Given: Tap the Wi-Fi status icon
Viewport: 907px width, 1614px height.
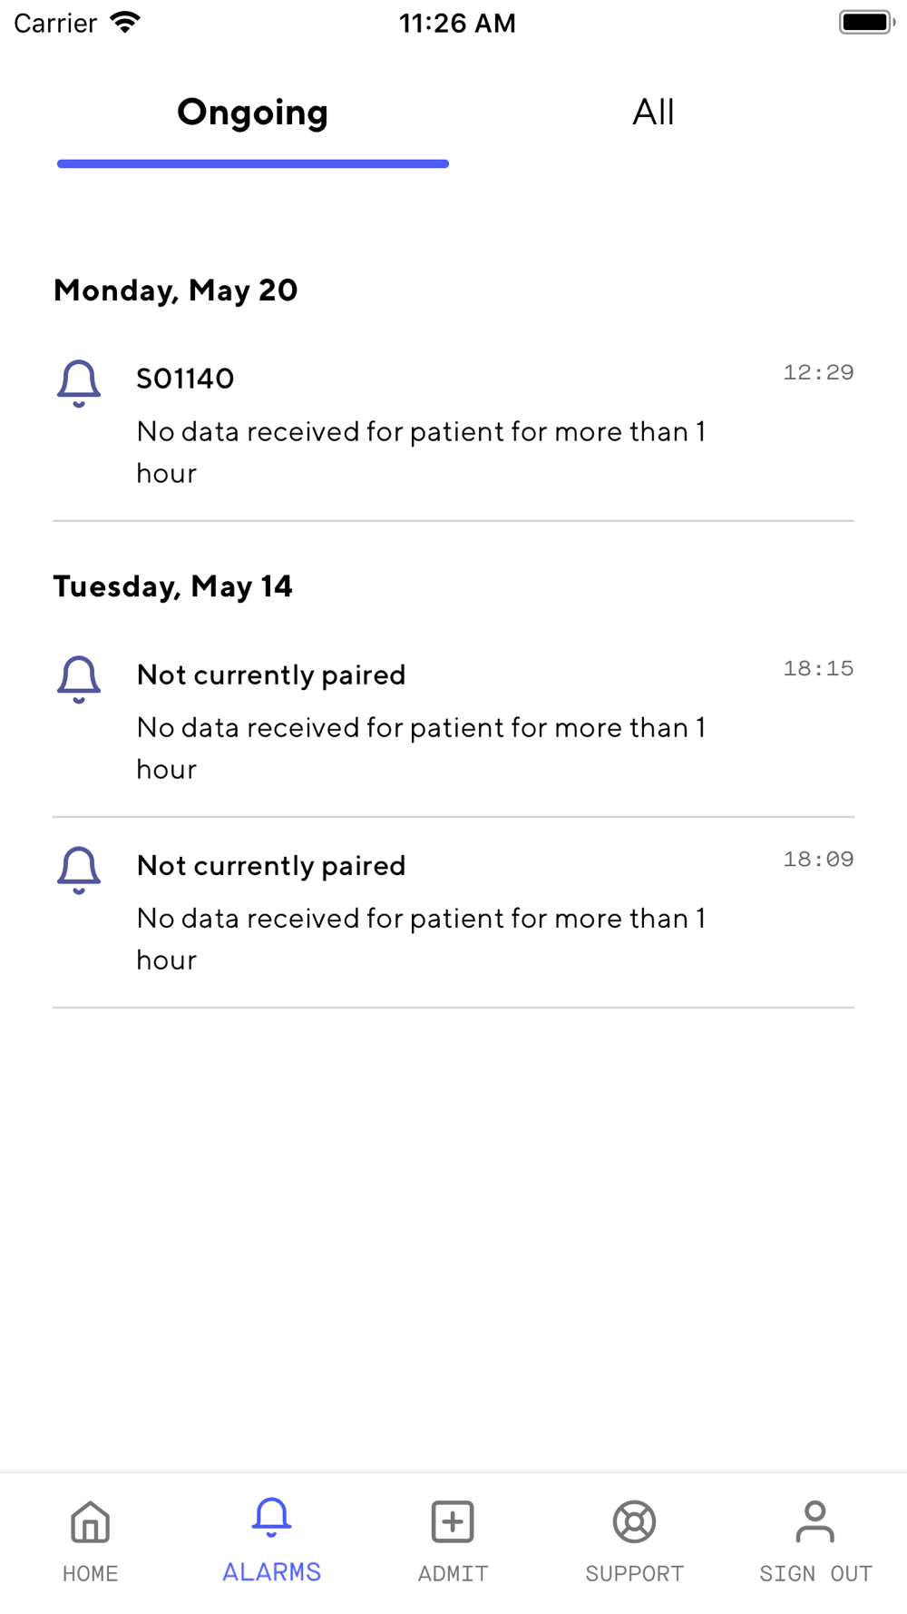Looking at the screenshot, I should pyautogui.click(x=125, y=22).
